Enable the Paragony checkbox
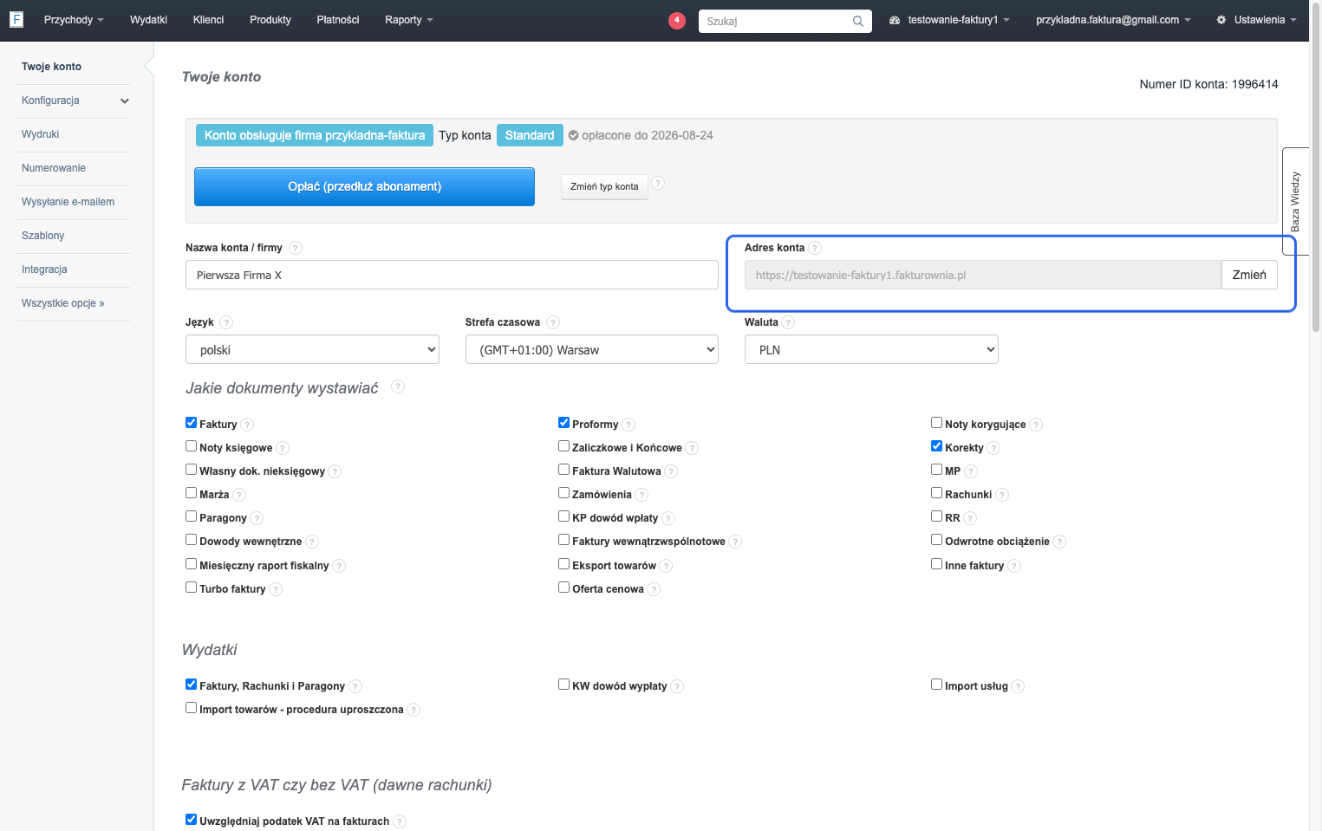The width and height of the screenshot is (1322, 831). [191, 516]
